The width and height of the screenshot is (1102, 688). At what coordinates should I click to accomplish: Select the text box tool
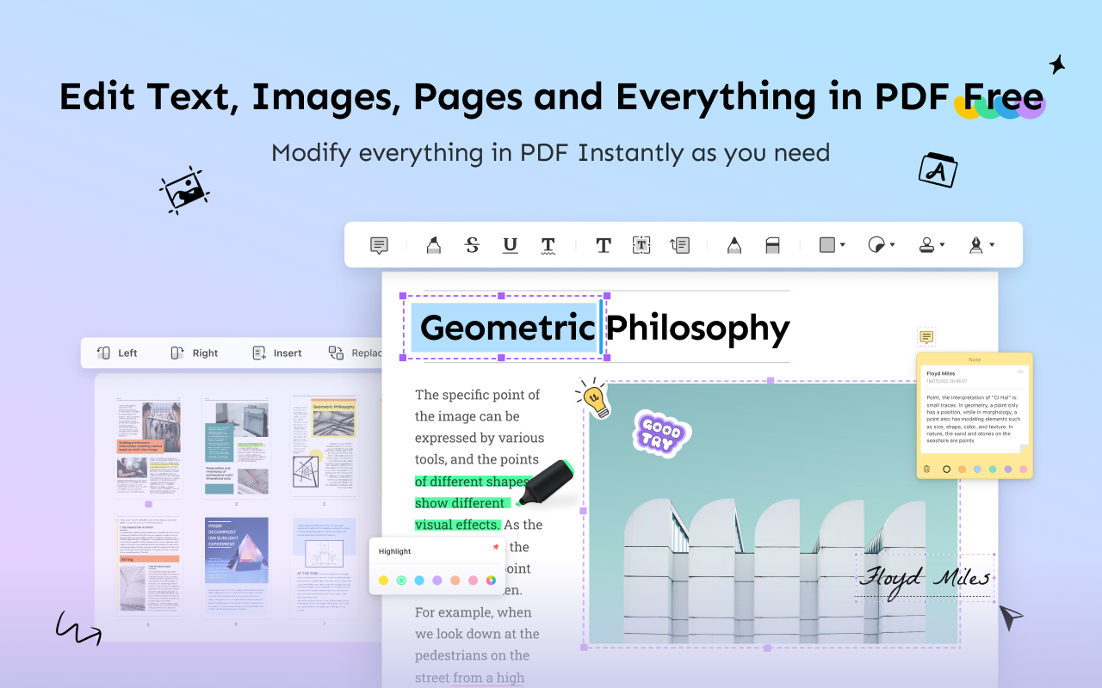[641, 244]
